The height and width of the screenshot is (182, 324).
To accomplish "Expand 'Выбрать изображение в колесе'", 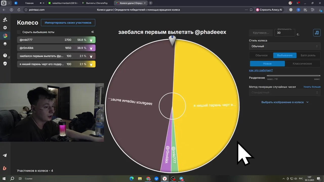I will pos(285,102).
